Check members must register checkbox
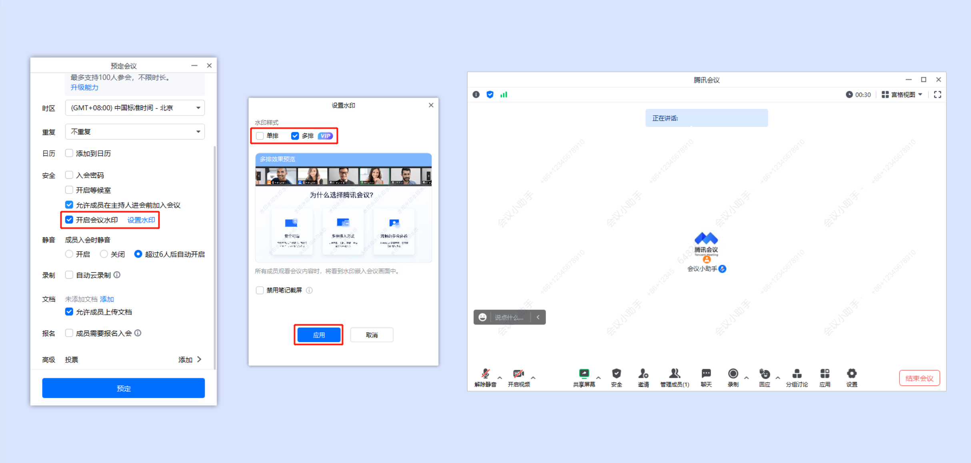 click(69, 333)
